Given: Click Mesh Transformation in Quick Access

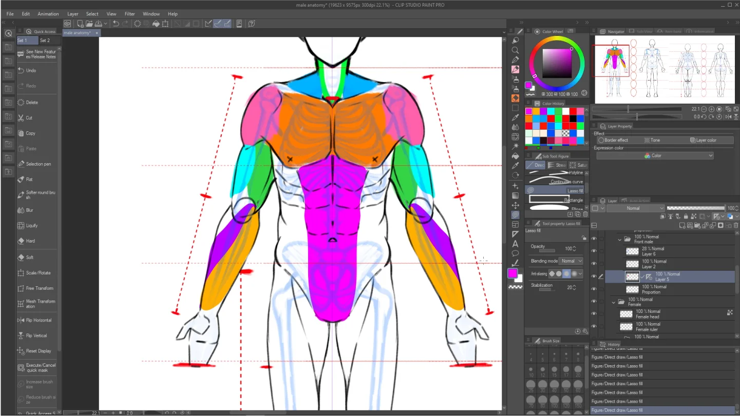Looking at the screenshot, I should pos(37,304).
